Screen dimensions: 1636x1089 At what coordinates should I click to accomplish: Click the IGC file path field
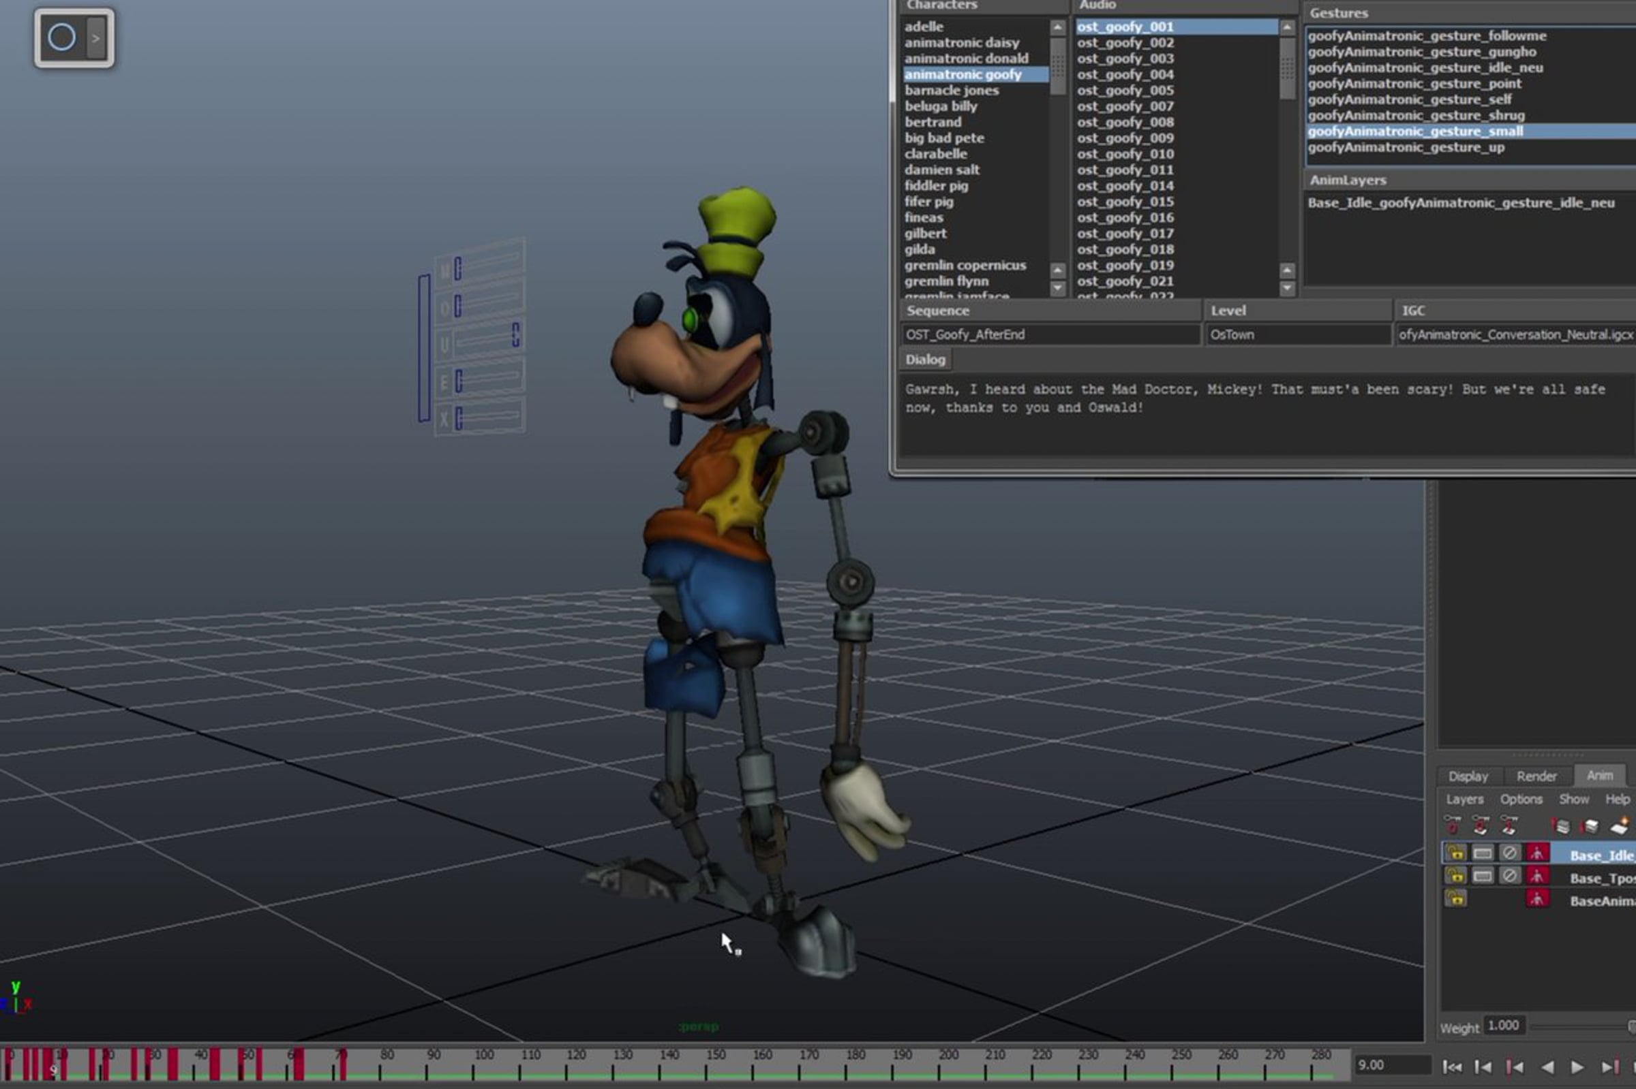point(1515,335)
